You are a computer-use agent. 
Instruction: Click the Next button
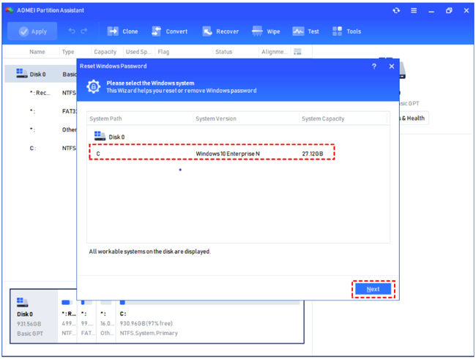click(373, 290)
